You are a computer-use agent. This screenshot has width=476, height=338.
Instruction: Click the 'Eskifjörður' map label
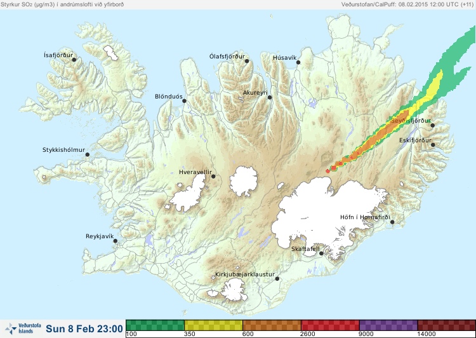coord(415,140)
